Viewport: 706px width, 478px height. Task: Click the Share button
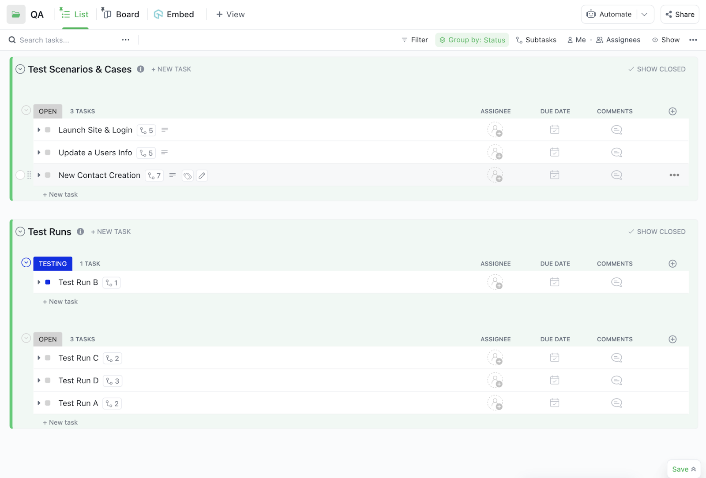pyautogui.click(x=680, y=15)
